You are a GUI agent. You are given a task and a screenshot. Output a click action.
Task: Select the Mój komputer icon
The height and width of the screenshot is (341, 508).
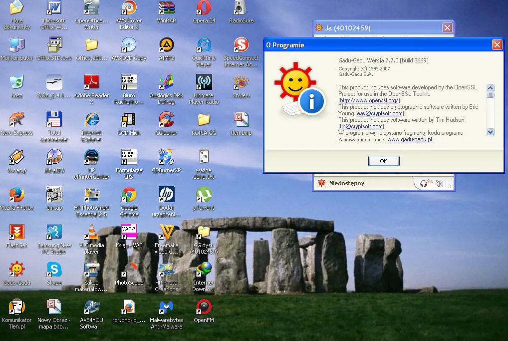click(17, 49)
